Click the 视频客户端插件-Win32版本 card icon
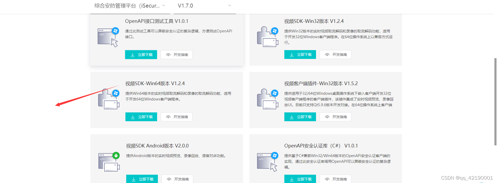Screen dimensions: 497x183 (267, 99)
